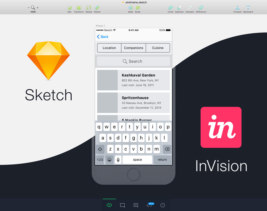Viewport: 267px width, 211px height.
Task: Tap the Back link in phone mockup
Action: click(x=103, y=37)
